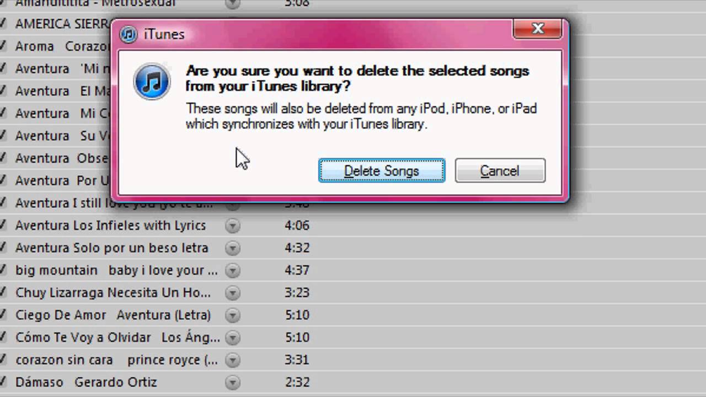Uncheck the Aventura Solo por un beso letra song

pos(3,248)
